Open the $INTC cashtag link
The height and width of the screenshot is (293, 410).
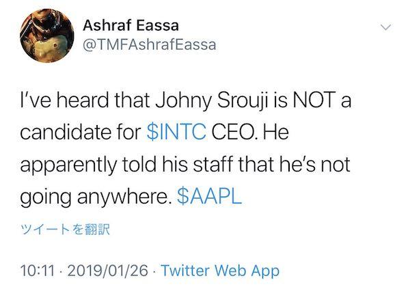(176, 132)
